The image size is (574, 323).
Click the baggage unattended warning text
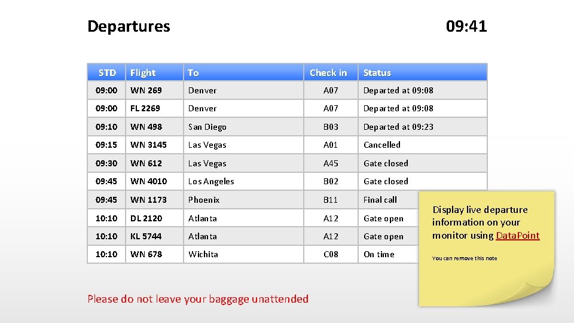click(198, 299)
